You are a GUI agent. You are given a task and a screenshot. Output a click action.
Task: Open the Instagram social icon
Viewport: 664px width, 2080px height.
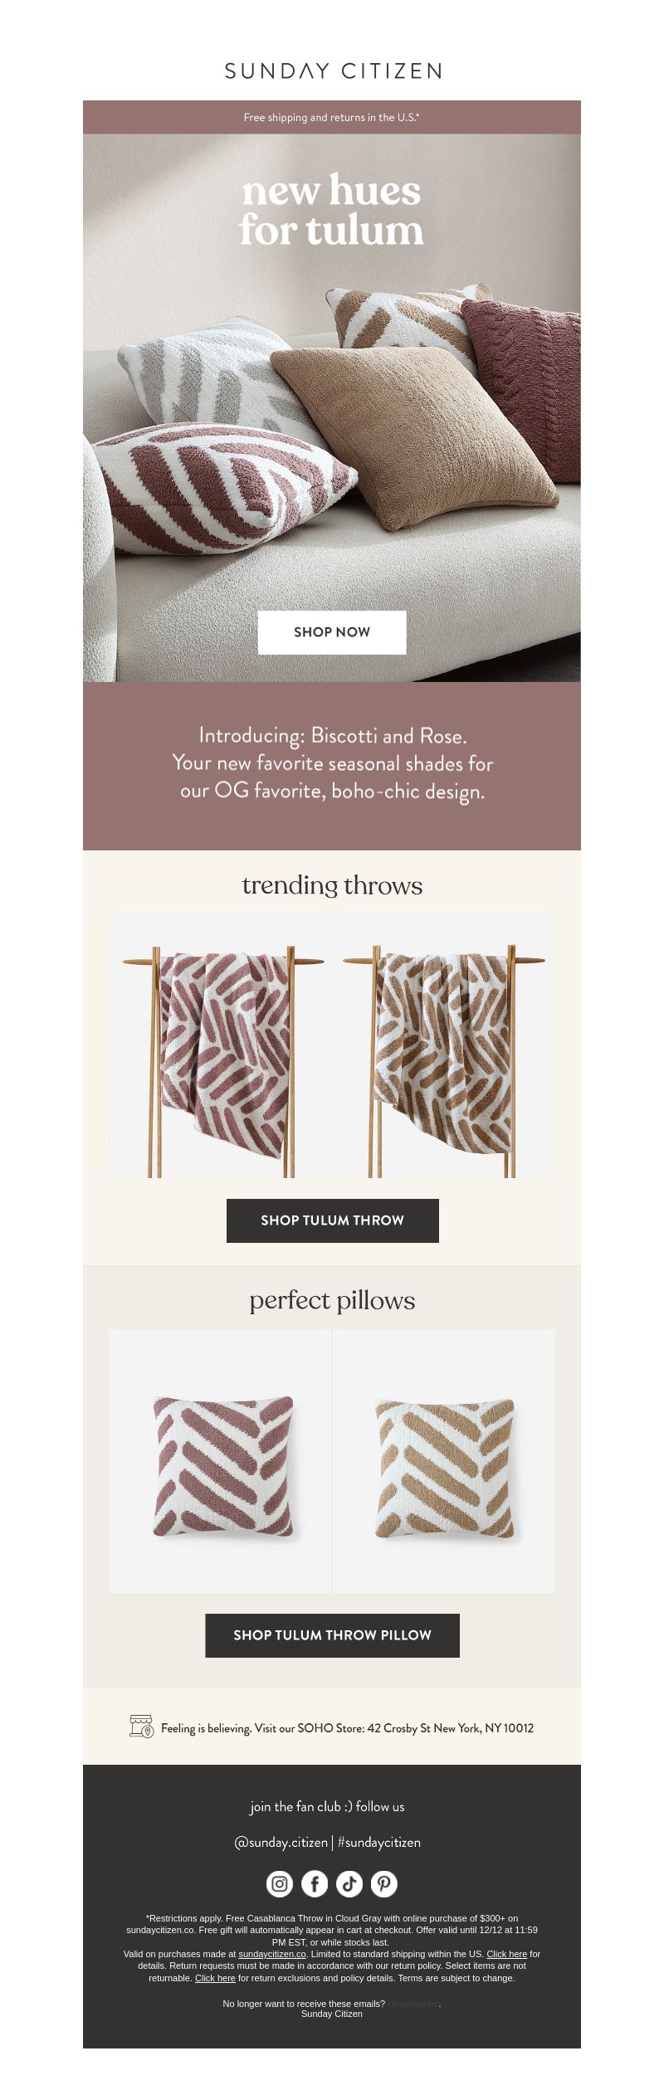click(x=280, y=1883)
